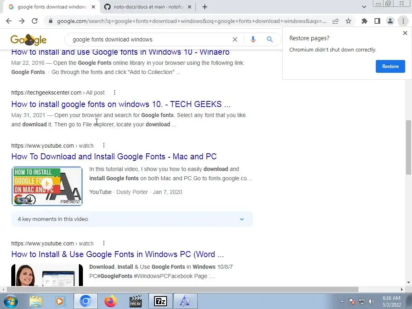Open the tab search dropdown
Viewport: 412px width, 309px height.
point(364,7)
